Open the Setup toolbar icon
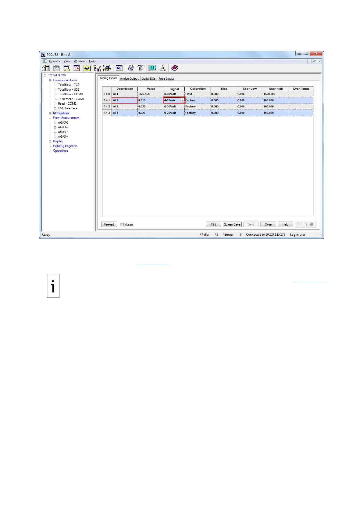 pyautogui.click(x=163, y=68)
